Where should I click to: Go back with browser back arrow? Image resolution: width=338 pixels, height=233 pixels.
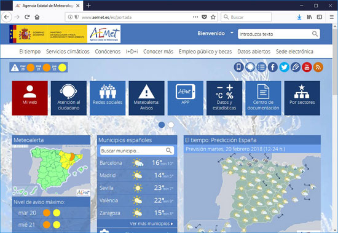[x=7, y=17]
